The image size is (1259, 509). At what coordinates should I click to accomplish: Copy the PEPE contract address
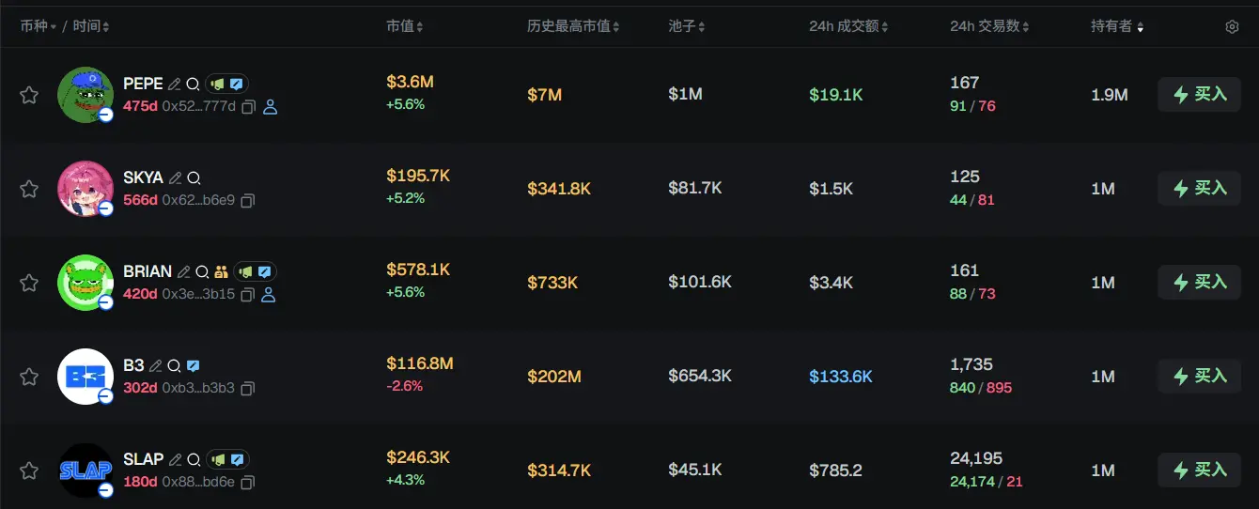coord(248,107)
